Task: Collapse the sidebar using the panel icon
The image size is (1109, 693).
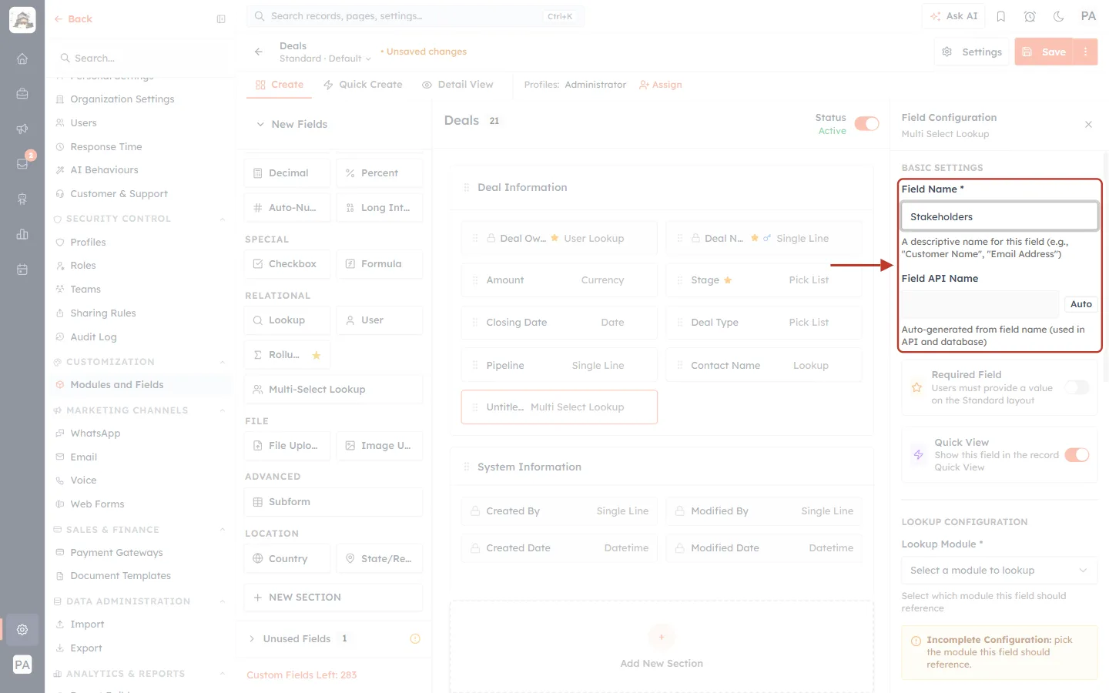Action: [221, 19]
